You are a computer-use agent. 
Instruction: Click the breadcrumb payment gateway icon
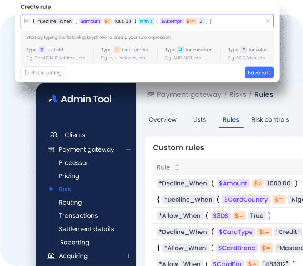151,94
